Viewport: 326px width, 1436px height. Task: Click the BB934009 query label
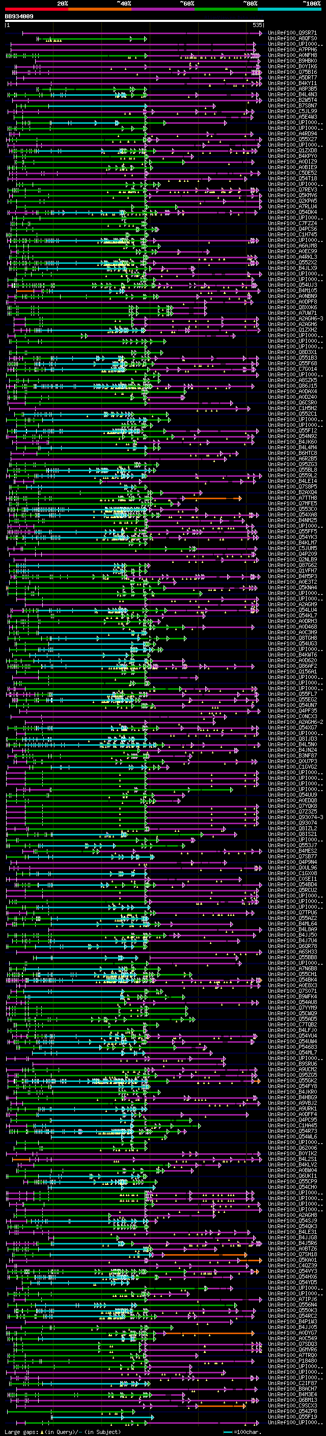coord(19,17)
